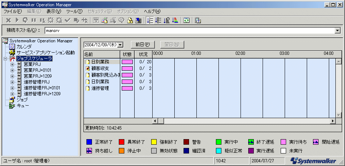
Task: Click the restart circular-arrow toolbar icon
Action: (x=25, y=21)
